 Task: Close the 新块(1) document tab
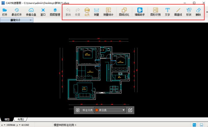click(31, 20)
